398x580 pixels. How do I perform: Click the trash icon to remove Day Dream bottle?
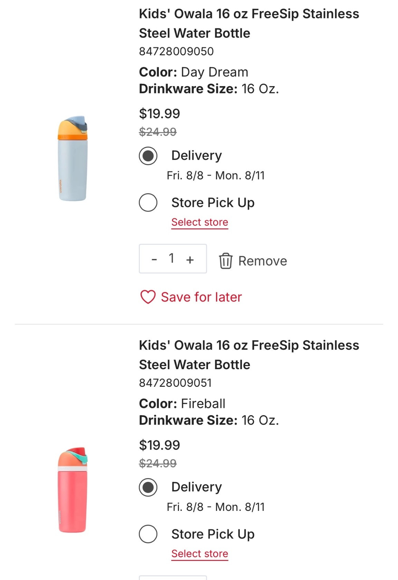click(227, 261)
